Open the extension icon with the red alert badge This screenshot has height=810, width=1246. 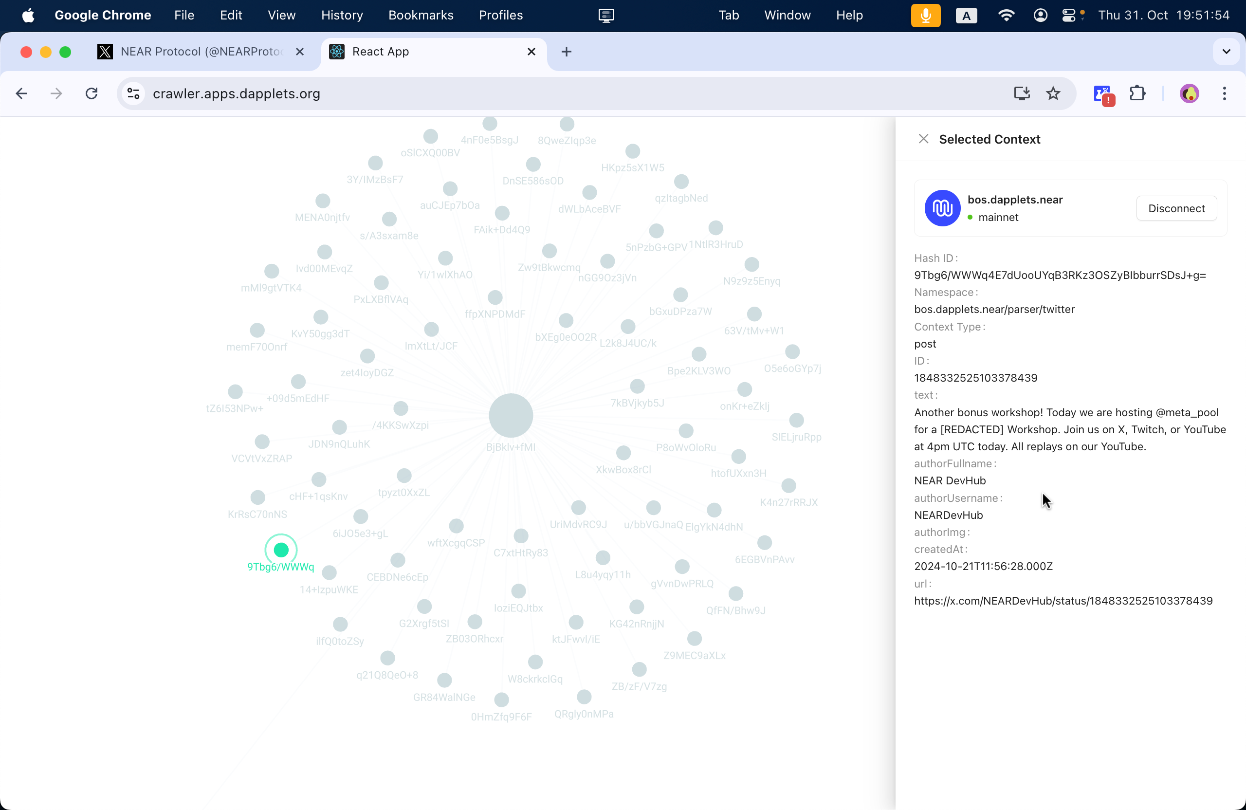point(1103,95)
